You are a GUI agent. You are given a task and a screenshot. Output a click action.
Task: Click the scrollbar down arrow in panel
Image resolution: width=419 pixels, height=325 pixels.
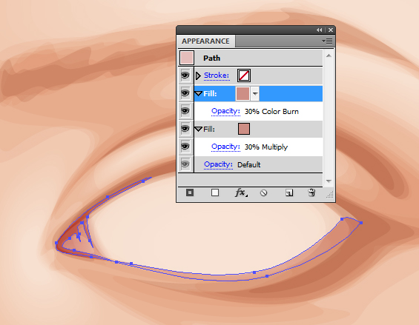pyautogui.click(x=329, y=181)
